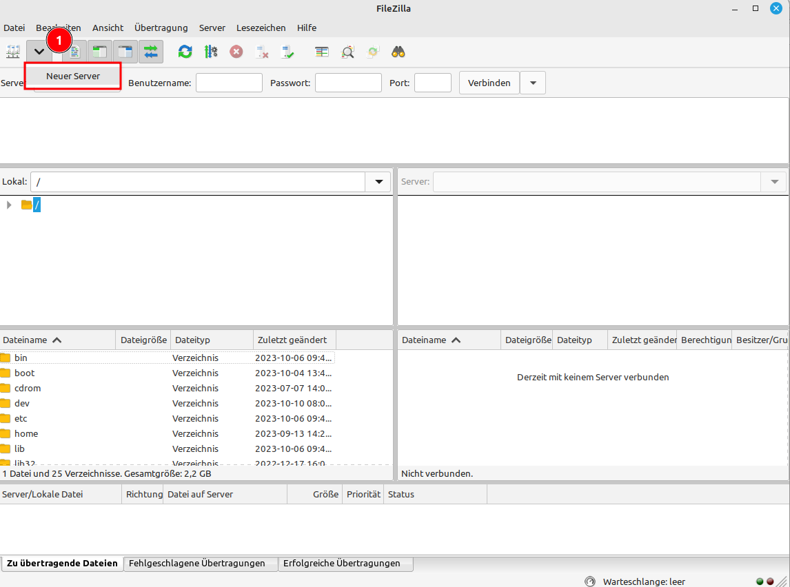Toggle processing of the transfer queue icon
The height and width of the screenshot is (587, 790).
click(x=211, y=52)
